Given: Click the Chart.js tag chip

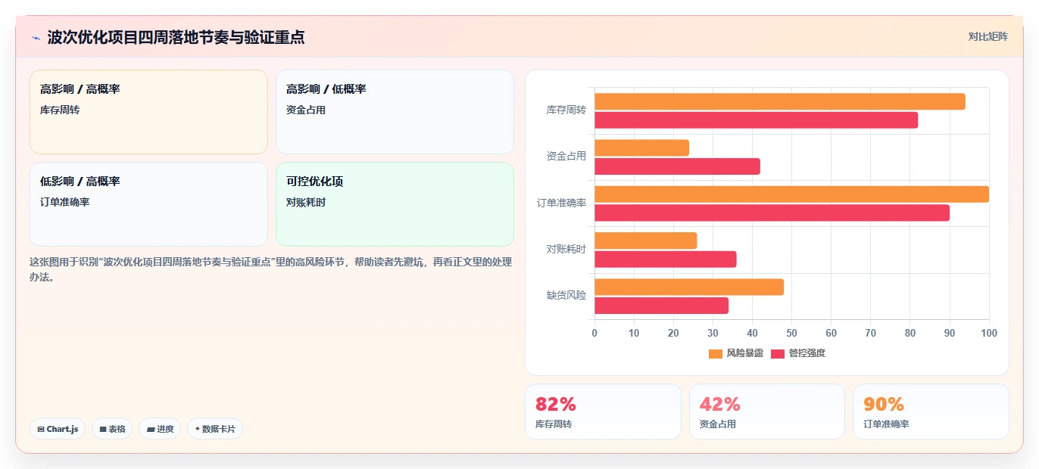Looking at the screenshot, I should (x=58, y=429).
